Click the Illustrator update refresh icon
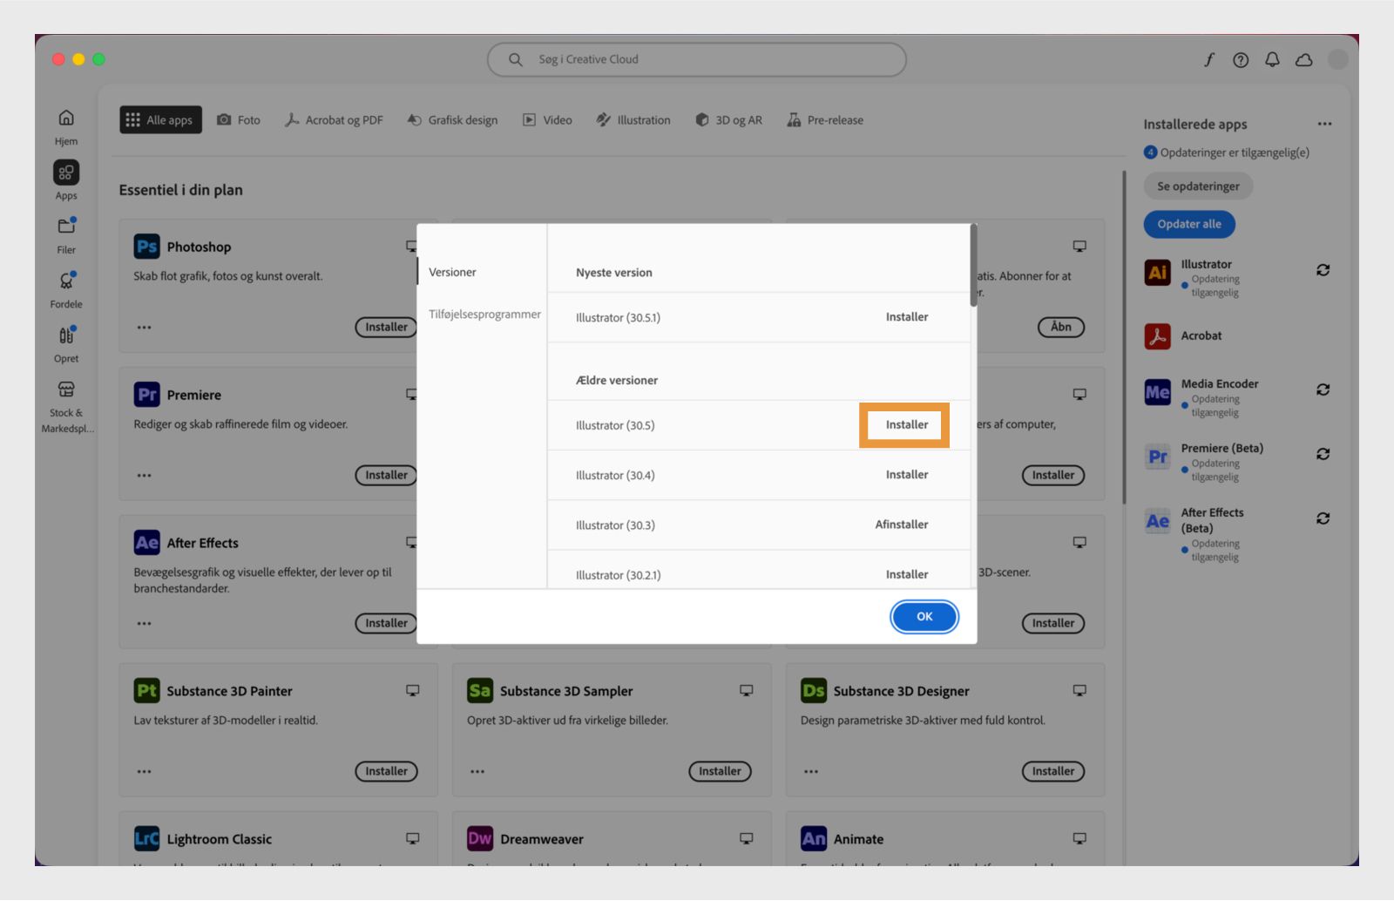This screenshot has width=1394, height=901. (x=1323, y=270)
